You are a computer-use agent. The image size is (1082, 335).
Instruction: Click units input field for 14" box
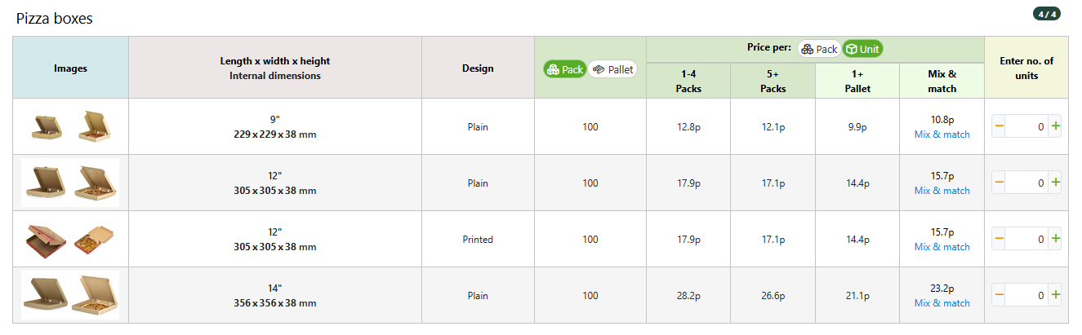[x=1026, y=295]
